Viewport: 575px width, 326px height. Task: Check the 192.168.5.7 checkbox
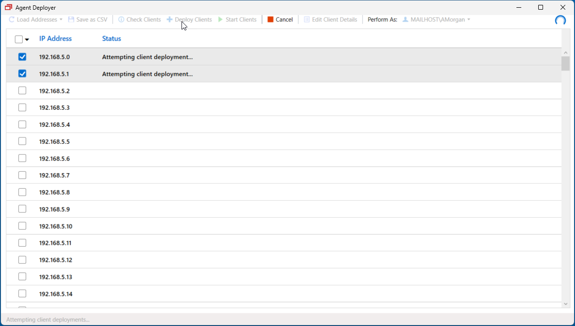point(22,175)
